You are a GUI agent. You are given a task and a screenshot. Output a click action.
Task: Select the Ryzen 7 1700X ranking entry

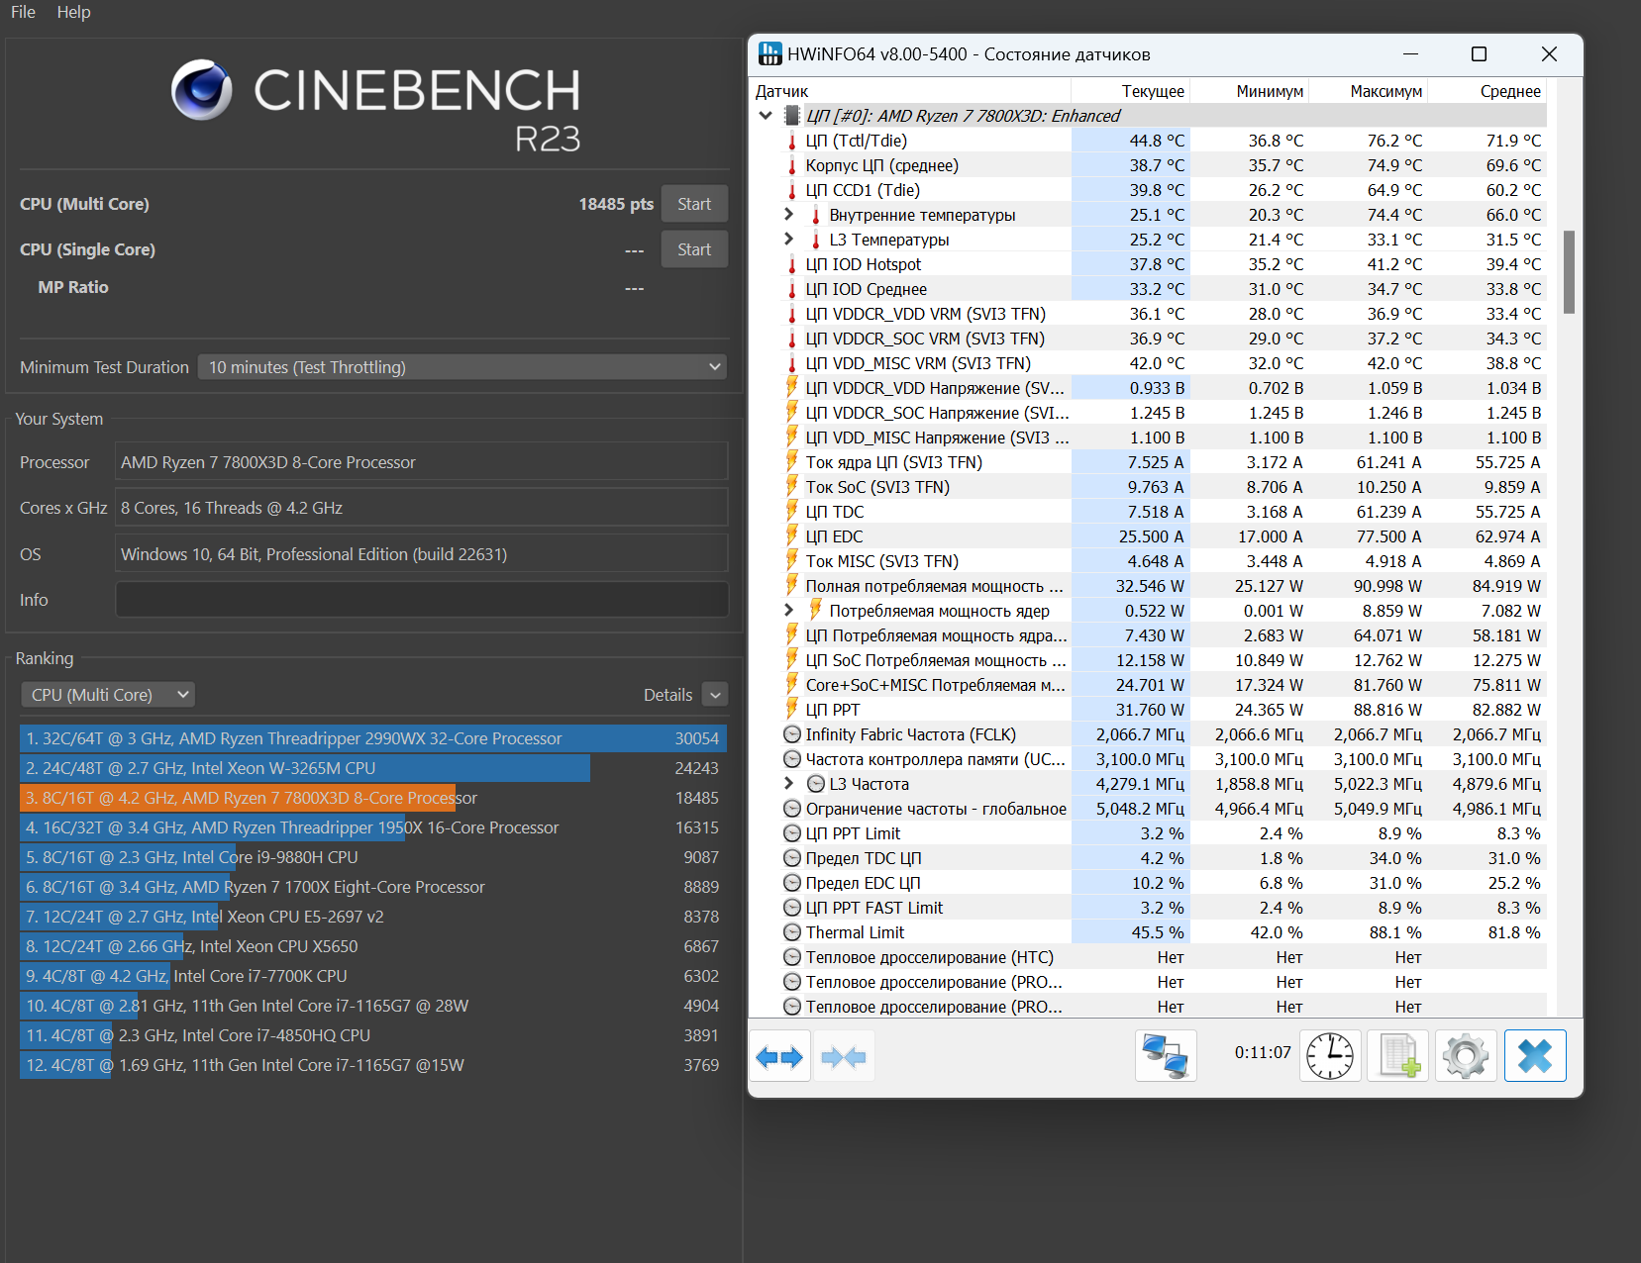(373, 887)
